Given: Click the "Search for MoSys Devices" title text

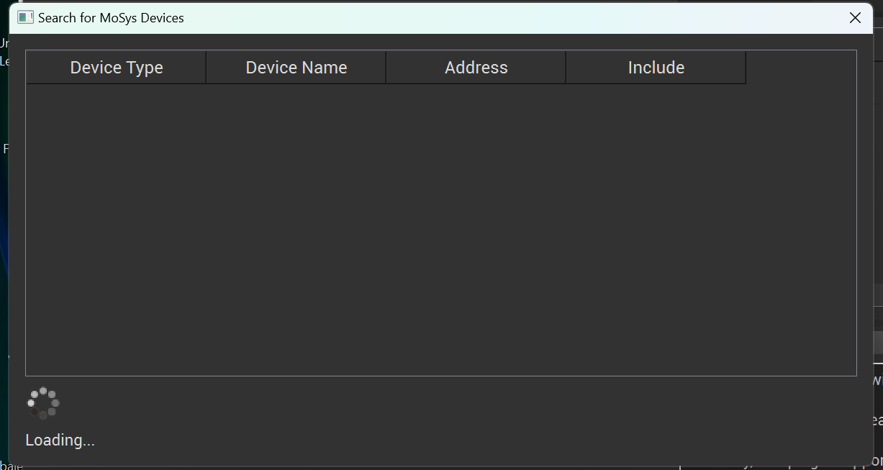Looking at the screenshot, I should [x=111, y=18].
